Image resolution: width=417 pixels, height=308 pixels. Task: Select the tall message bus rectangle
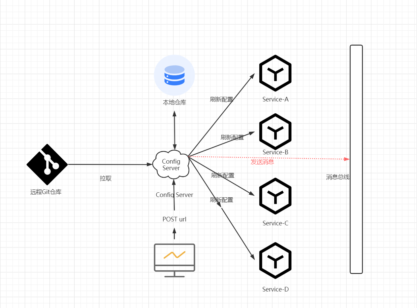click(x=356, y=159)
